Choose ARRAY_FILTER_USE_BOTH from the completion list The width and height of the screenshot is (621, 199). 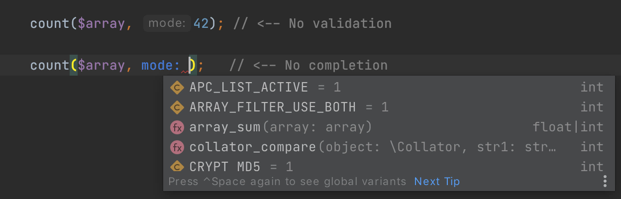click(x=273, y=107)
